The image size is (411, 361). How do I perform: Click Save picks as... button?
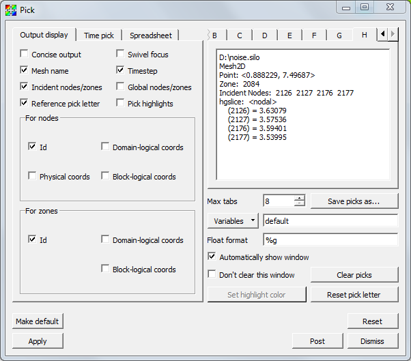(354, 201)
